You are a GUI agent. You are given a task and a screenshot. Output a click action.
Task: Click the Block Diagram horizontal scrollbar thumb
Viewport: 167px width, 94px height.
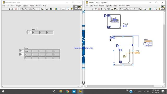coord(120,86)
